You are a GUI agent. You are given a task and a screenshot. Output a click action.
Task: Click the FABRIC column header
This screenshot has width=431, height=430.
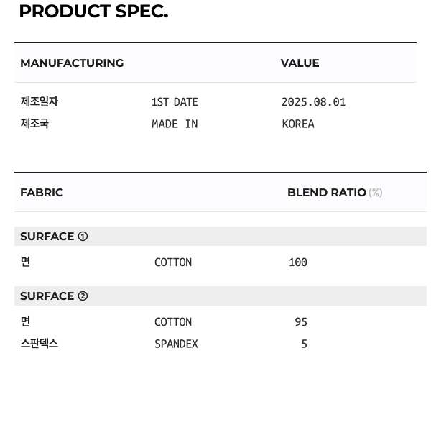42,193
